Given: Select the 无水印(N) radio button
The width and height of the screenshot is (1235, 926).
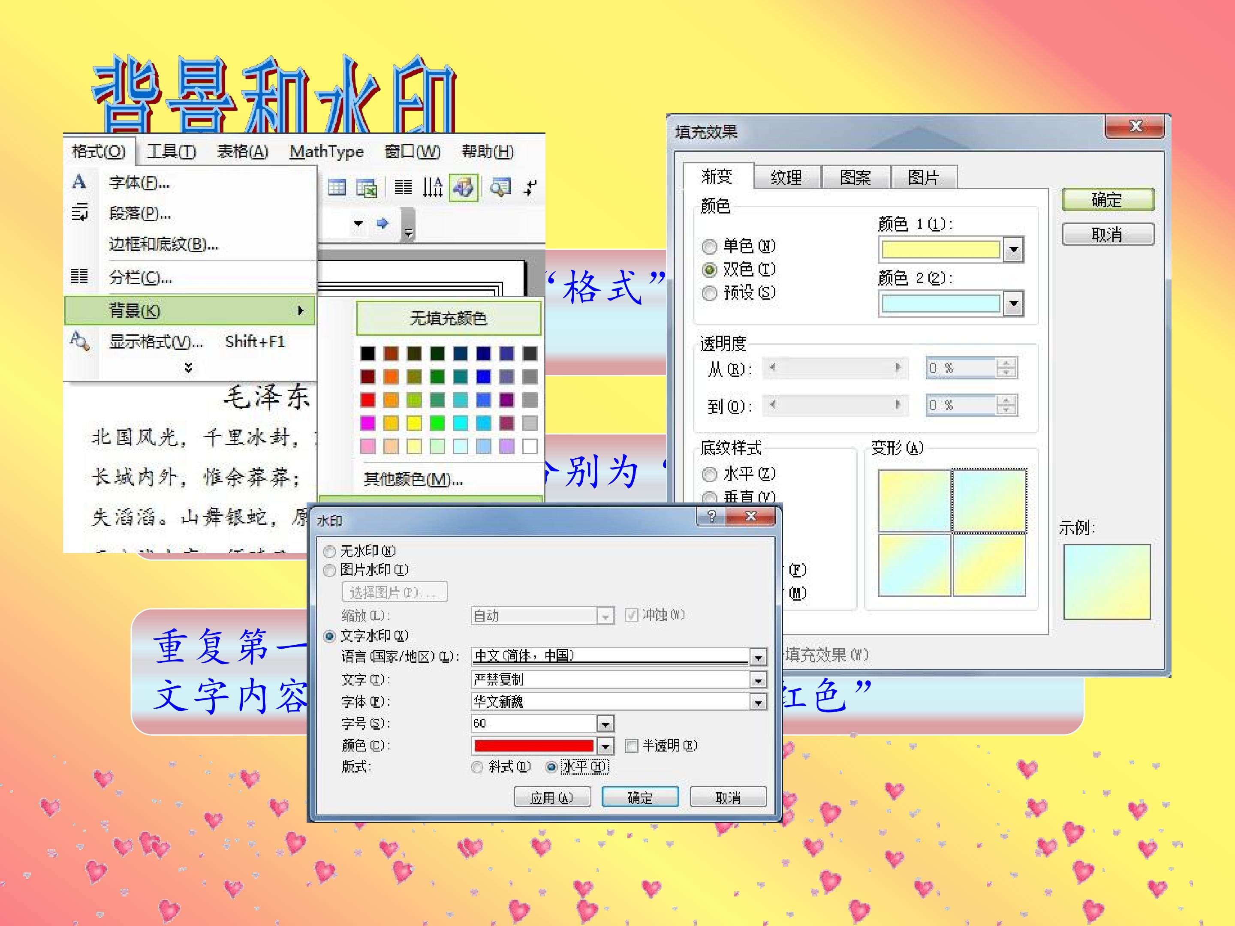Looking at the screenshot, I should 329,551.
